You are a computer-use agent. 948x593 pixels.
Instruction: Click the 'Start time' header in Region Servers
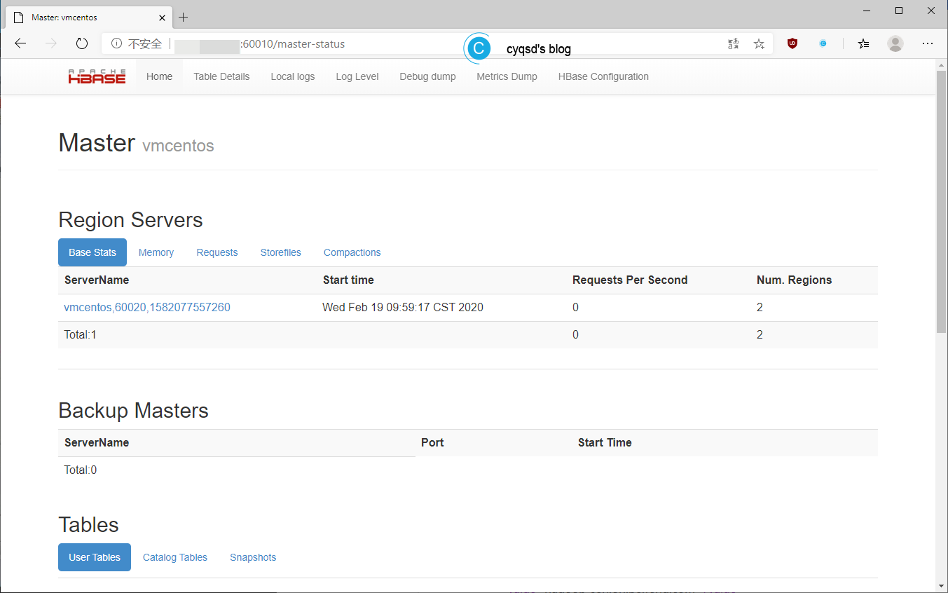pyautogui.click(x=348, y=280)
